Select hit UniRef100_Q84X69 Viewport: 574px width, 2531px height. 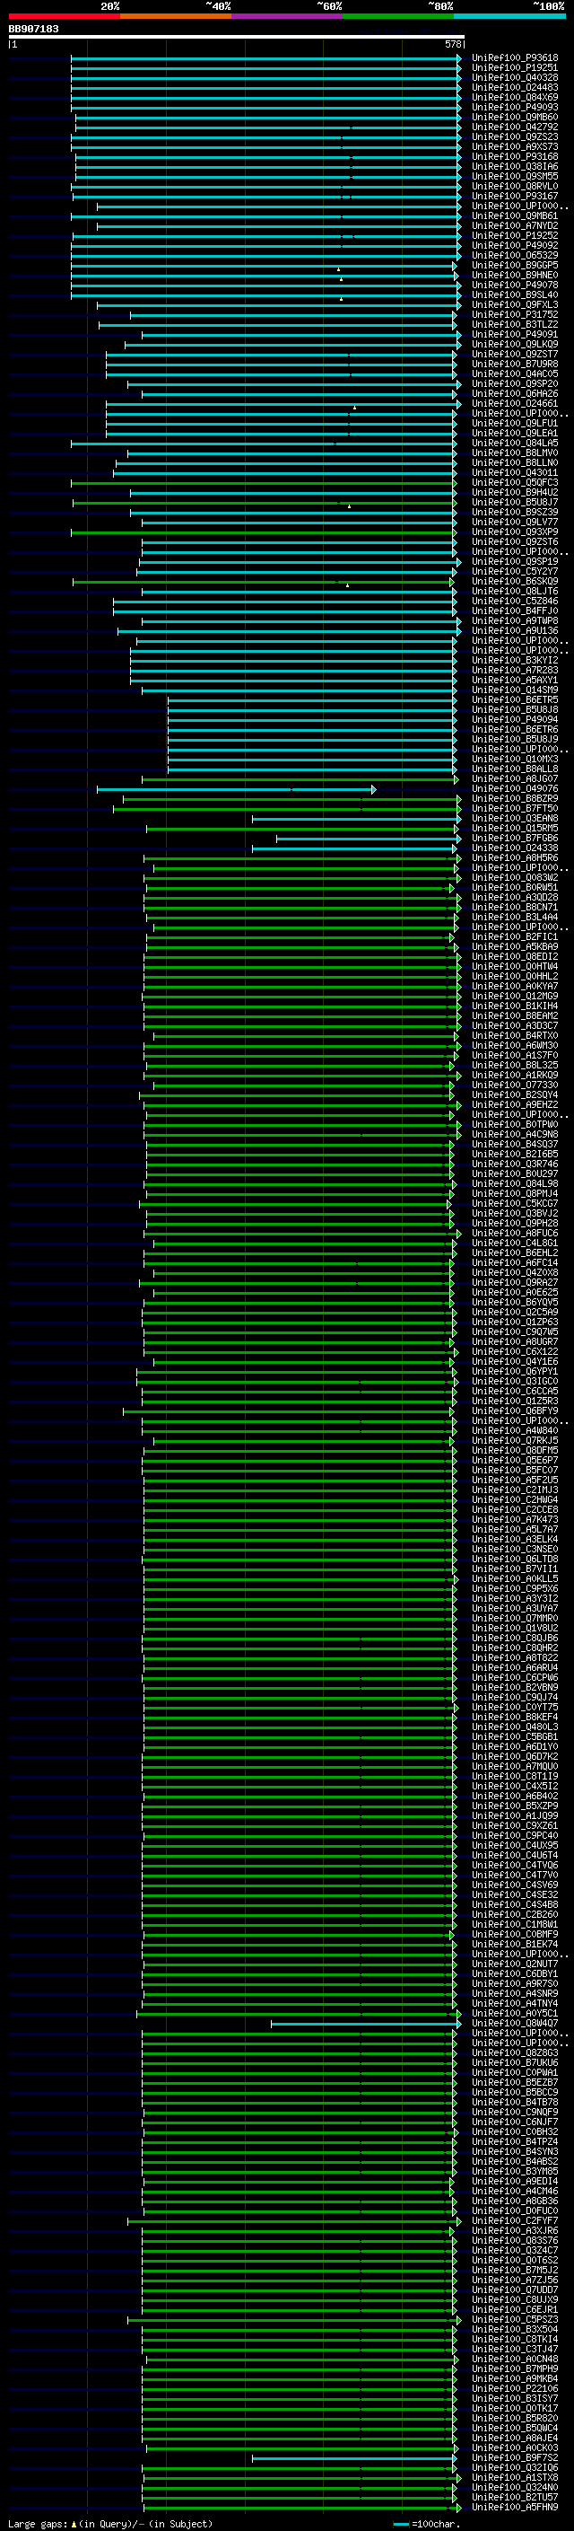click(x=515, y=97)
